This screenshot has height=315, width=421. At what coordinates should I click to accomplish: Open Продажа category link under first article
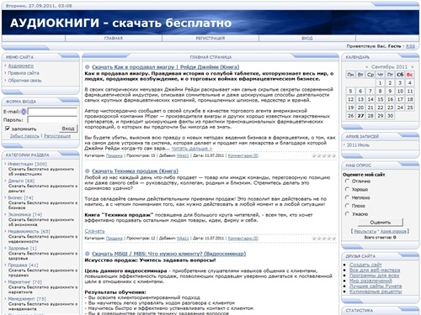115,155
